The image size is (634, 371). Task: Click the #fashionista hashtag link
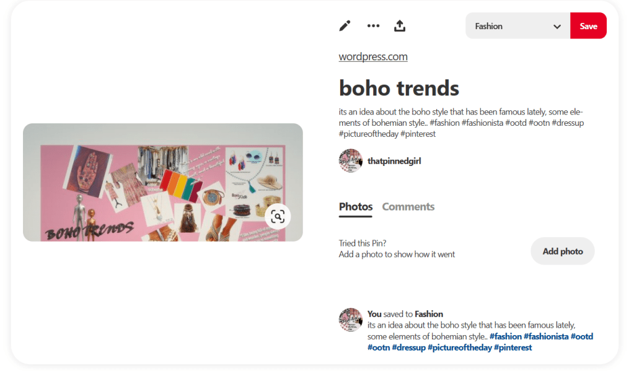[x=546, y=337]
